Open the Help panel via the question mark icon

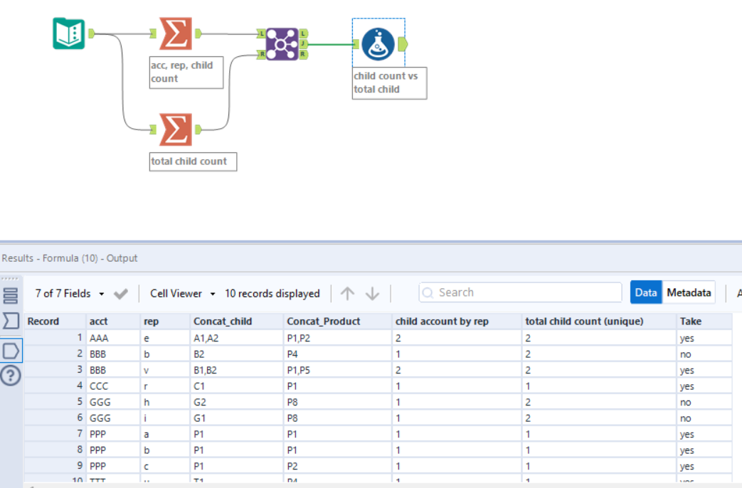pyautogui.click(x=10, y=376)
